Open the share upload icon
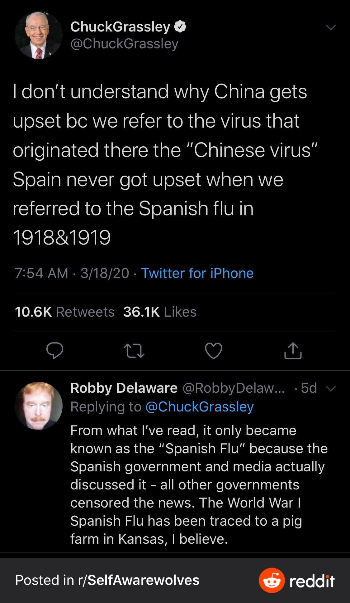The width and height of the screenshot is (350, 603). [293, 351]
